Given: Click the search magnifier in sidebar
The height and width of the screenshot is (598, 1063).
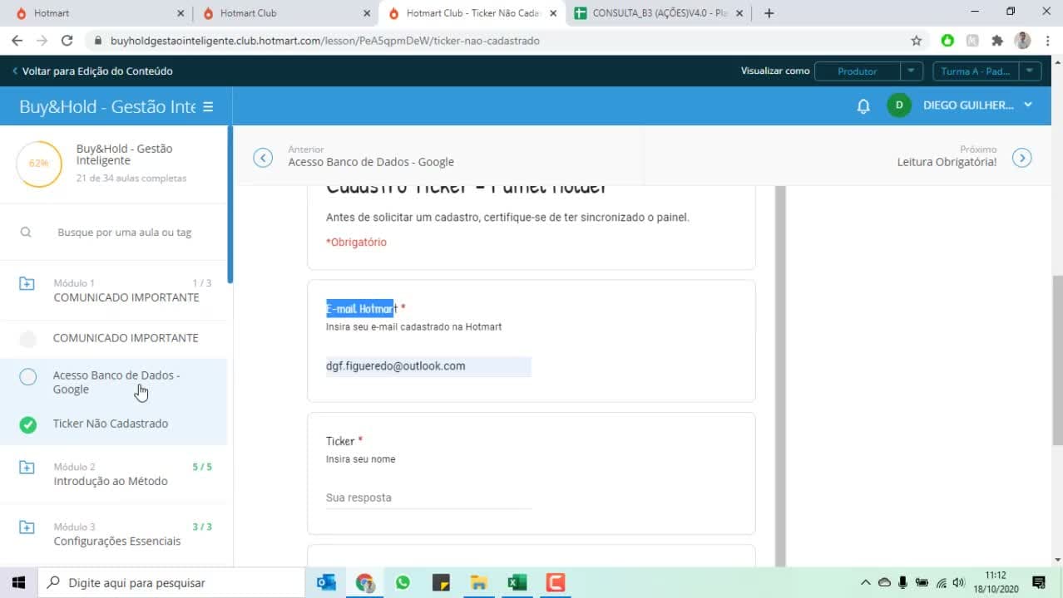Looking at the screenshot, I should tap(26, 233).
